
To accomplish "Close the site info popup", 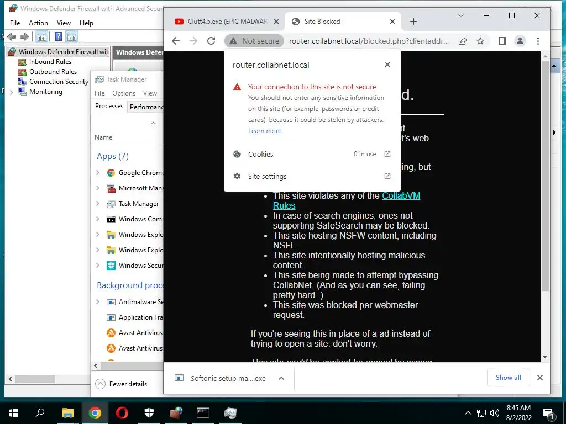I will pyautogui.click(x=387, y=65).
